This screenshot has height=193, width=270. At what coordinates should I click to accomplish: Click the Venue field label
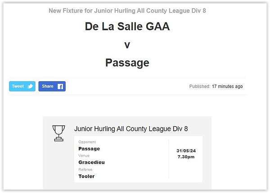point(84,156)
